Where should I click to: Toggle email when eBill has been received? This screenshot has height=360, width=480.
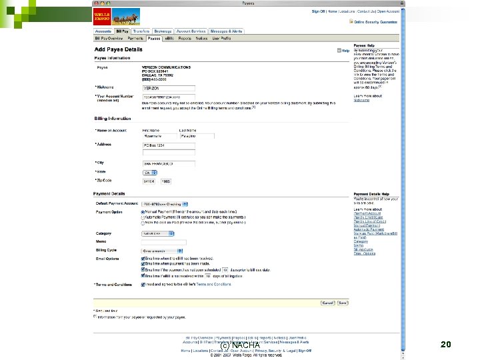point(143,259)
